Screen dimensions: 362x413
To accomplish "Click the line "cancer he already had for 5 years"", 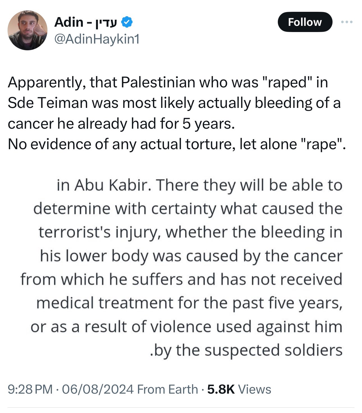I will pos(121,124).
